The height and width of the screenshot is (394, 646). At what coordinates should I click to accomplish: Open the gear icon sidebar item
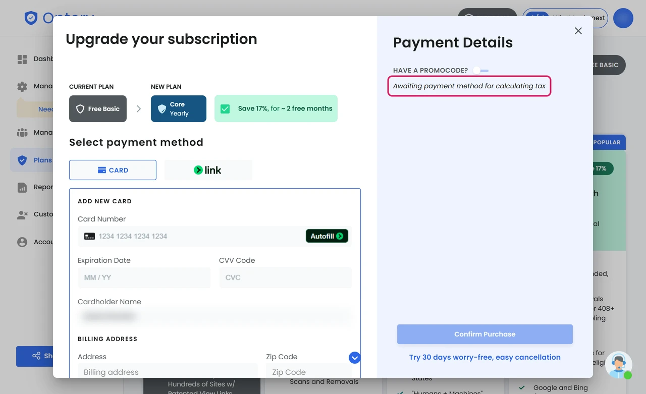(x=22, y=86)
